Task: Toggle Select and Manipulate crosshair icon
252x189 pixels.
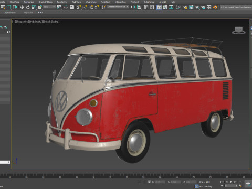Action: click(66, 7)
